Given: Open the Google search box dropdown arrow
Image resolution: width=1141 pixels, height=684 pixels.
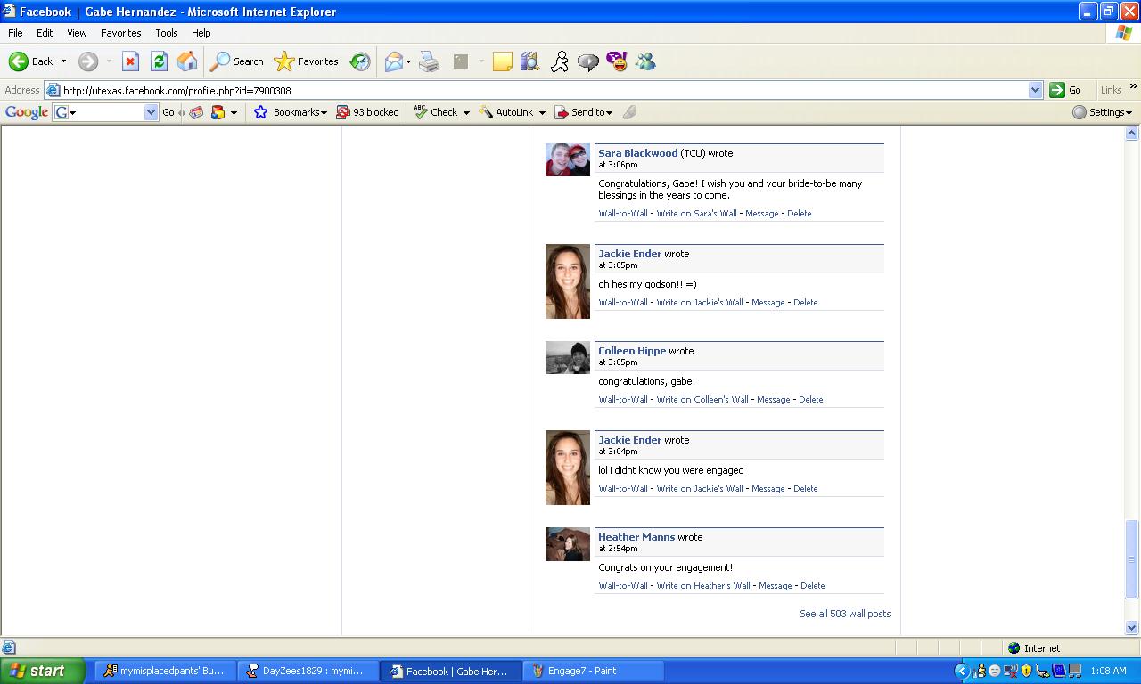Looking at the screenshot, I should (x=151, y=112).
